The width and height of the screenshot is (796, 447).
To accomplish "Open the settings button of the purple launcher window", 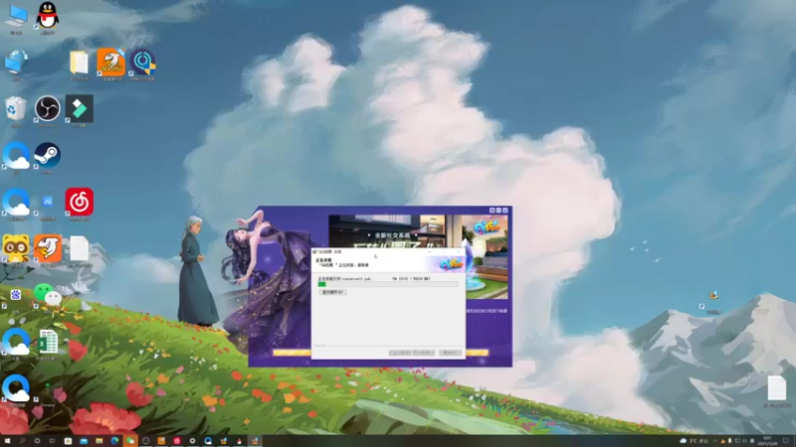I will (x=492, y=210).
